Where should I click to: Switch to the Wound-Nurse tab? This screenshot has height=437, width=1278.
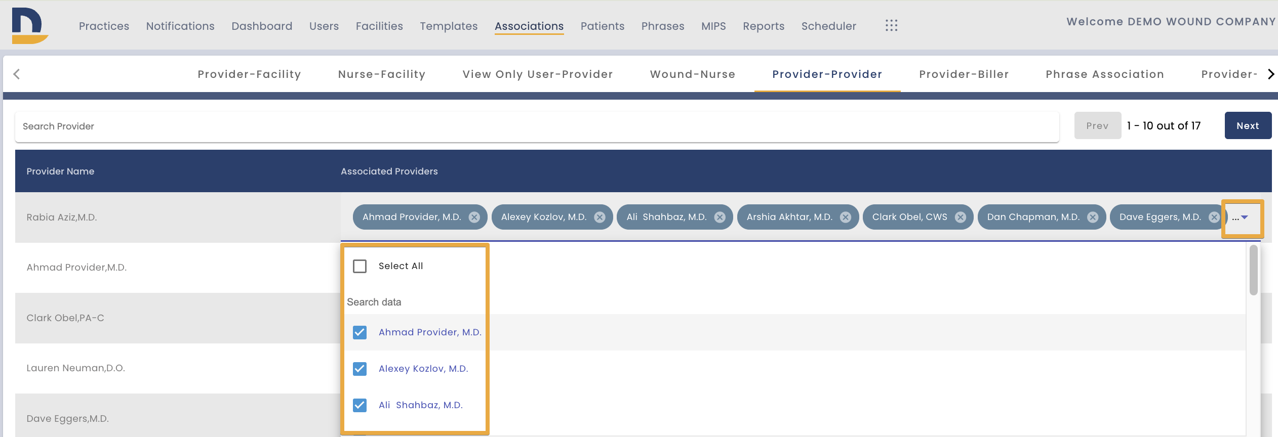[x=693, y=74]
